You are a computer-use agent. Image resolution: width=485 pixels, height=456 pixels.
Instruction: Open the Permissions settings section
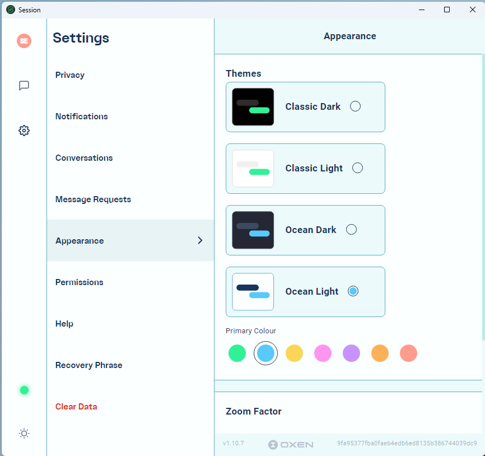click(130, 282)
